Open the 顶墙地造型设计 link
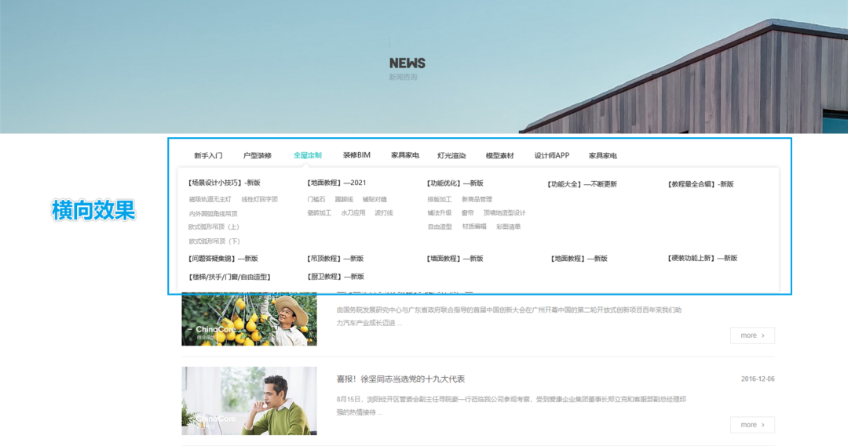848x446 pixels. 504,213
